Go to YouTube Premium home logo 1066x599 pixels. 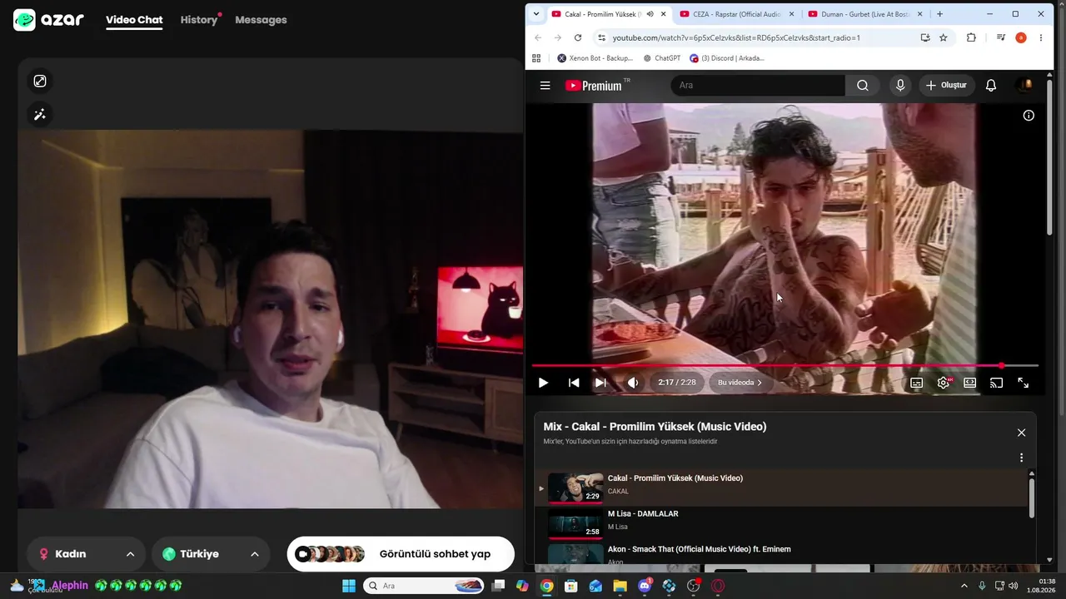point(593,86)
